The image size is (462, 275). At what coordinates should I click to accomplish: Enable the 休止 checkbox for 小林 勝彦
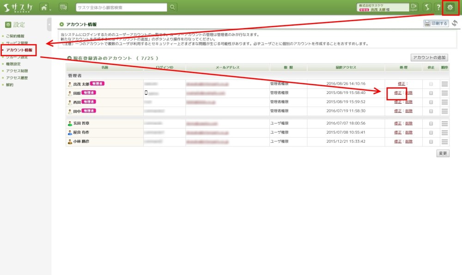click(x=431, y=142)
